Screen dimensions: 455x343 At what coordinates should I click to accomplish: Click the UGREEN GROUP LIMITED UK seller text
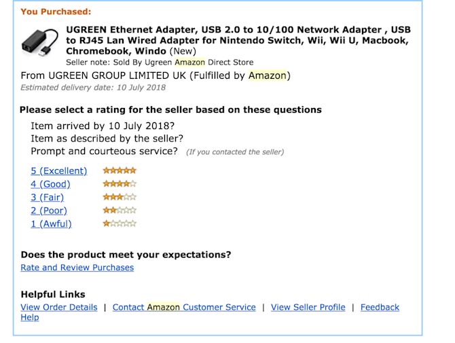(117, 75)
